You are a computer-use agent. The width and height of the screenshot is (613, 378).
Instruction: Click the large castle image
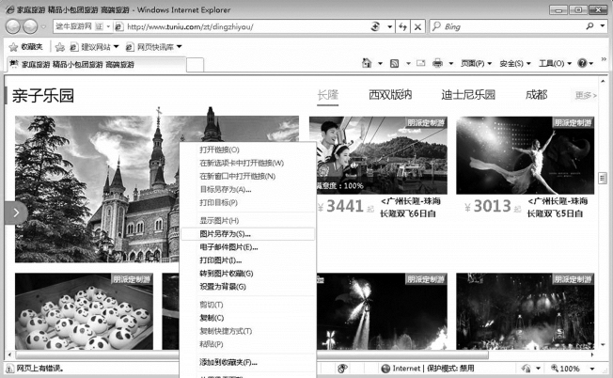tap(97, 189)
